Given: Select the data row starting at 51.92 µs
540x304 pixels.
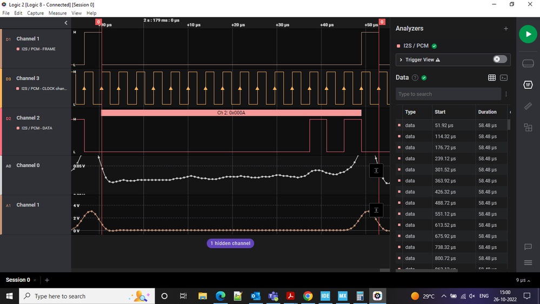Looking at the screenshot, I should (x=451, y=125).
